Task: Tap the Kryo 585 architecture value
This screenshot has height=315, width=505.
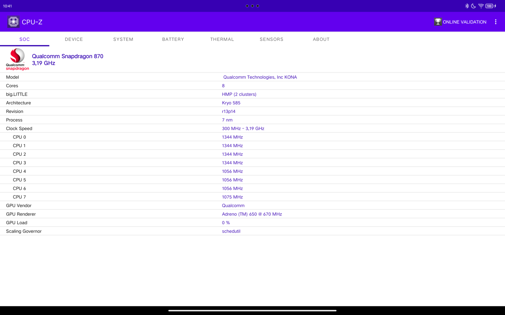Action: pyautogui.click(x=231, y=103)
